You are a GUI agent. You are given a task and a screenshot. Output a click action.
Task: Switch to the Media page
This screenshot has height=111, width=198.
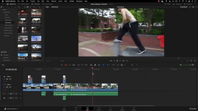point(64,109)
